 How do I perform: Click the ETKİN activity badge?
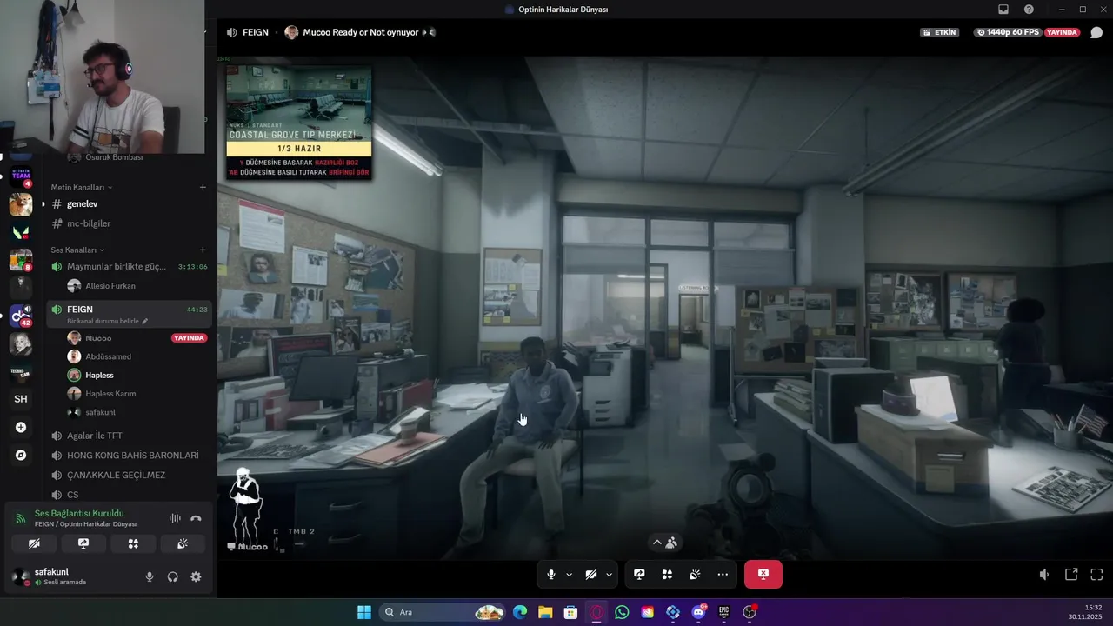(941, 32)
